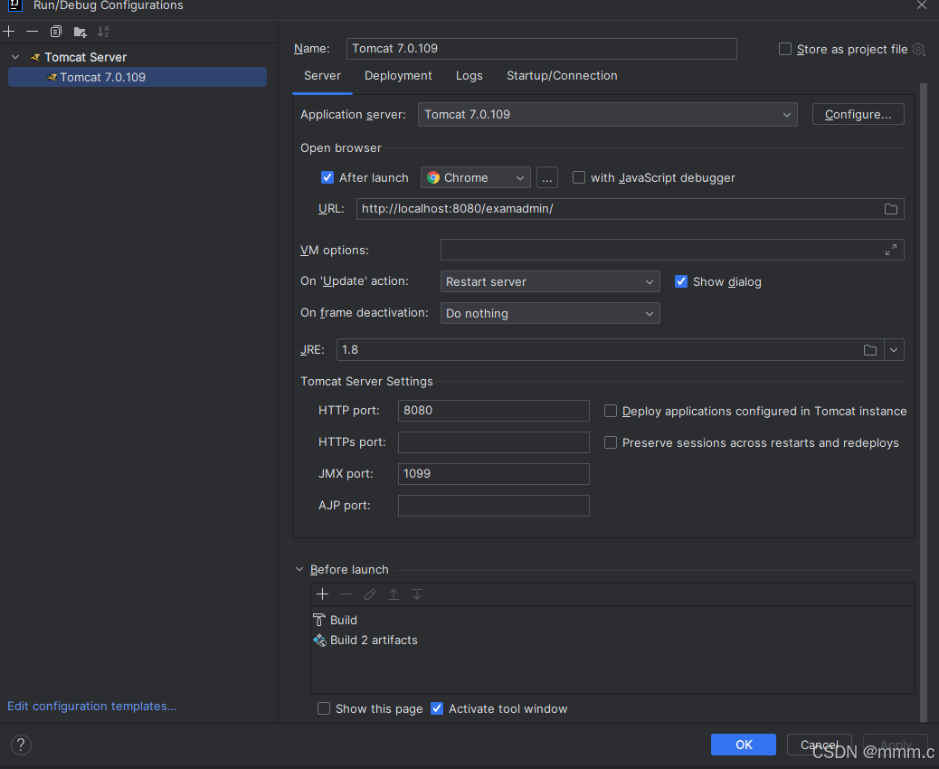Screen dimensions: 939x769
Task: Expand the VM options field
Action: [x=891, y=250]
